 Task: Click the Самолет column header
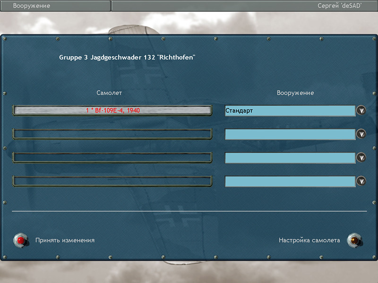click(x=109, y=93)
